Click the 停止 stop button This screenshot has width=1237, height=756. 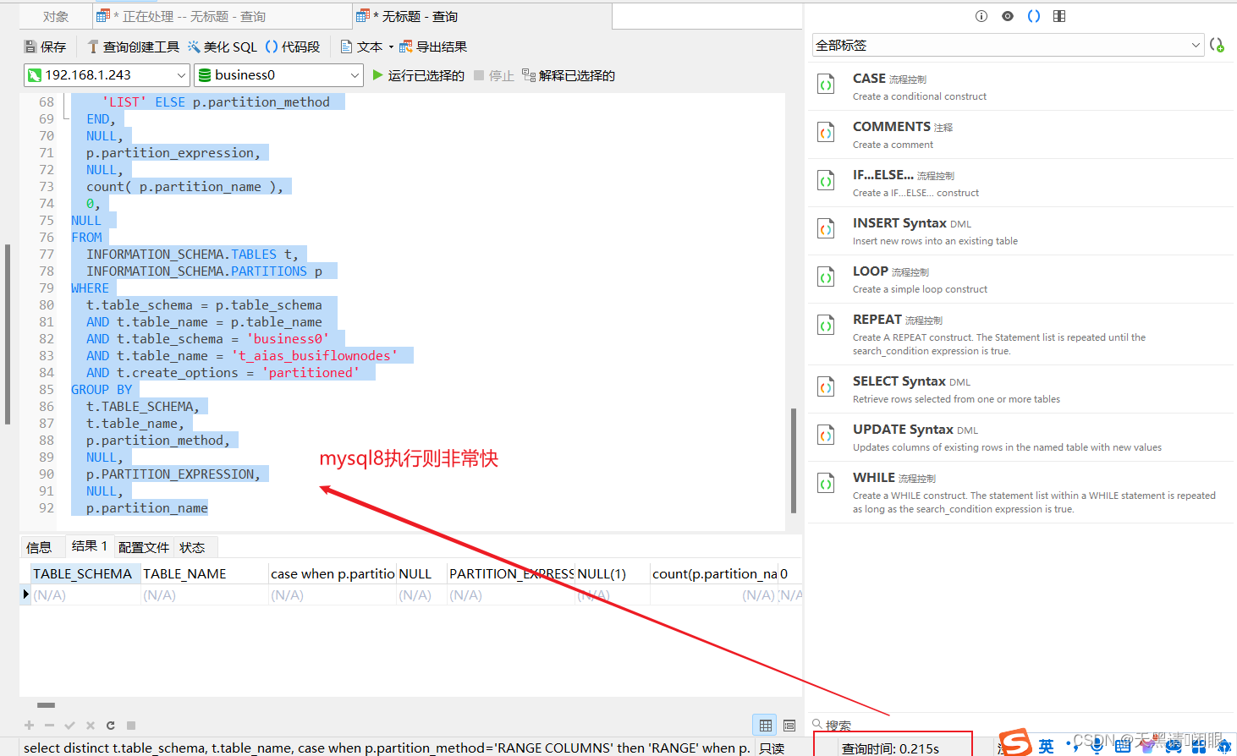pos(494,75)
